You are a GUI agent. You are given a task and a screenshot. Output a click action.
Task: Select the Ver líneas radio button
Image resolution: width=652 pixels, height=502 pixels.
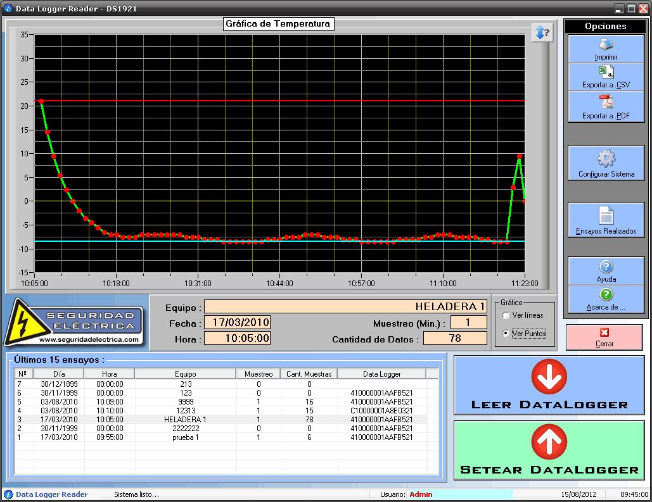(x=506, y=315)
